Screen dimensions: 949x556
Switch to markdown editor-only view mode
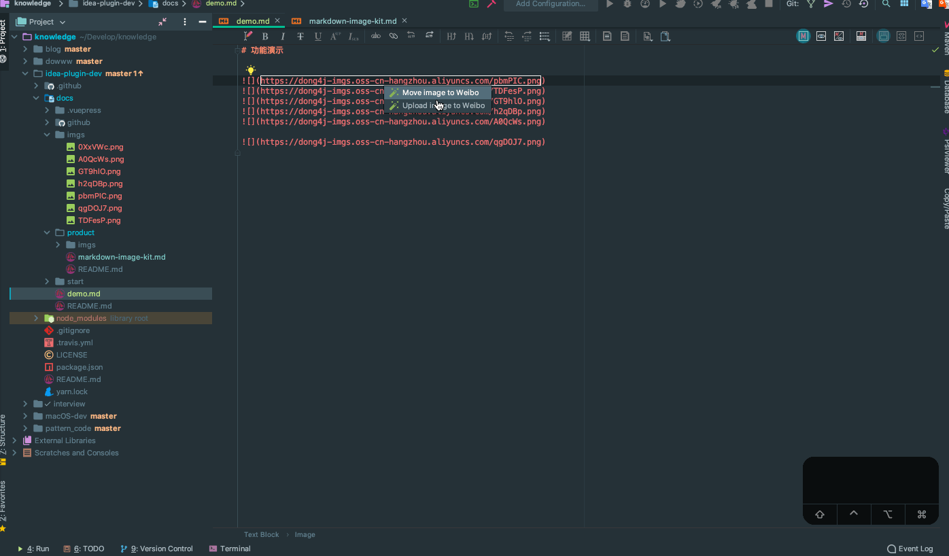point(804,37)
